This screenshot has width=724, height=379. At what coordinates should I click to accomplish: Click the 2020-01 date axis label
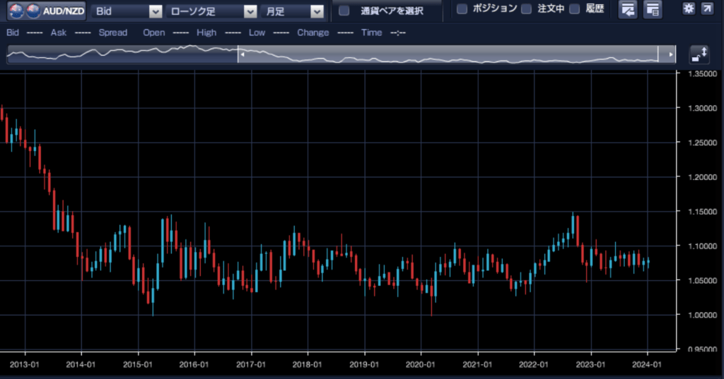pos(420,365)
